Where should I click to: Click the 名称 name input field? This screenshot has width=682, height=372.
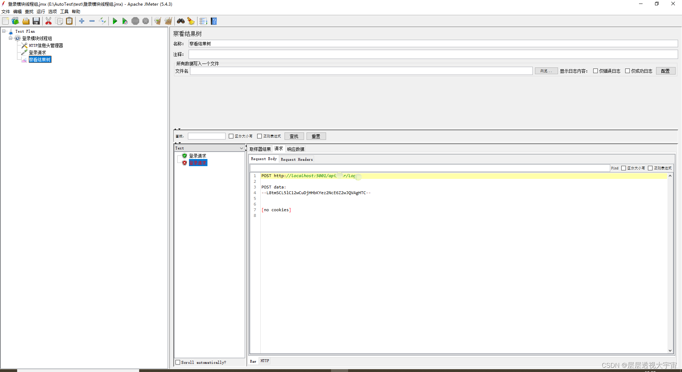[x=433, y=44]
